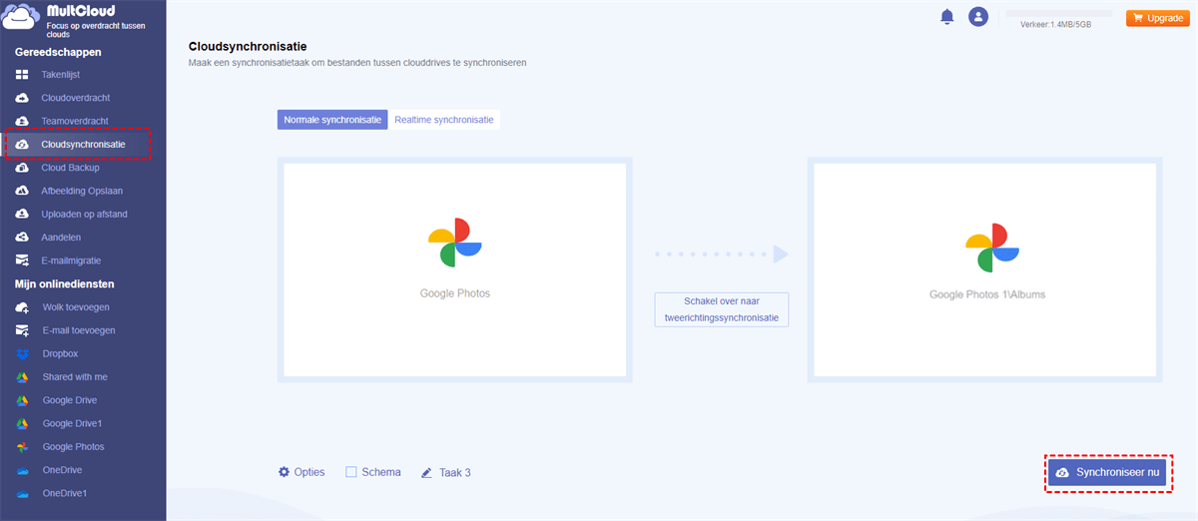Open Teamoverdracht label in sidebar

coord(75,121)
